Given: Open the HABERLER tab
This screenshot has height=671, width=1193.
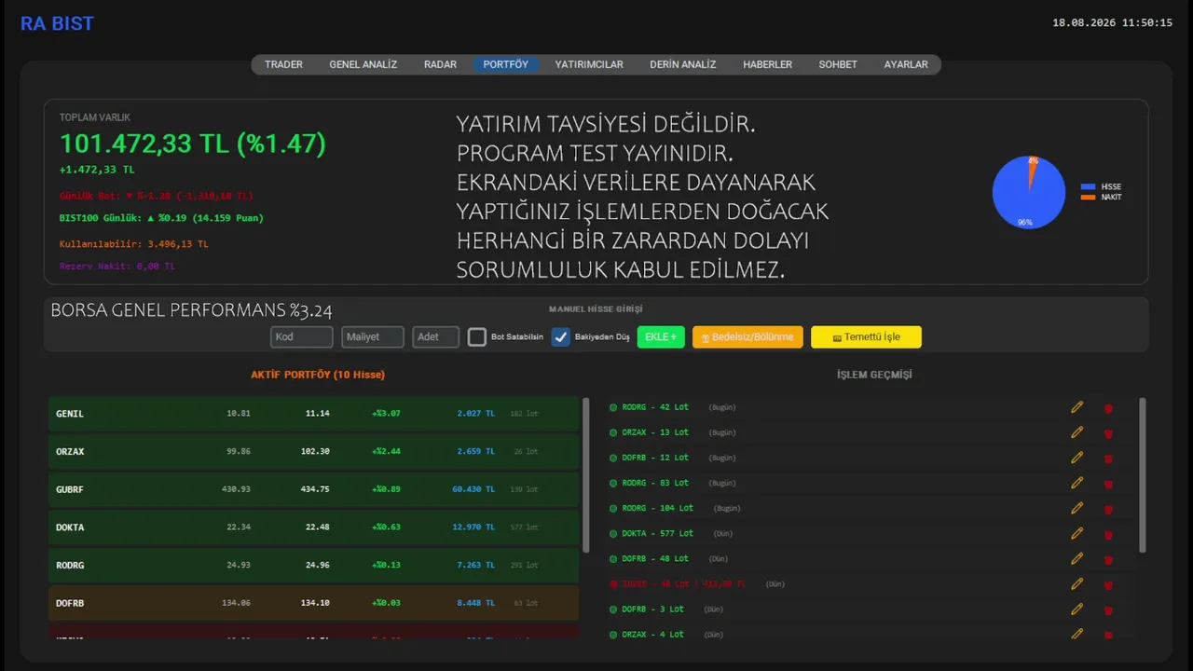Looking at the screenshot, I should (x=767, y=64).
